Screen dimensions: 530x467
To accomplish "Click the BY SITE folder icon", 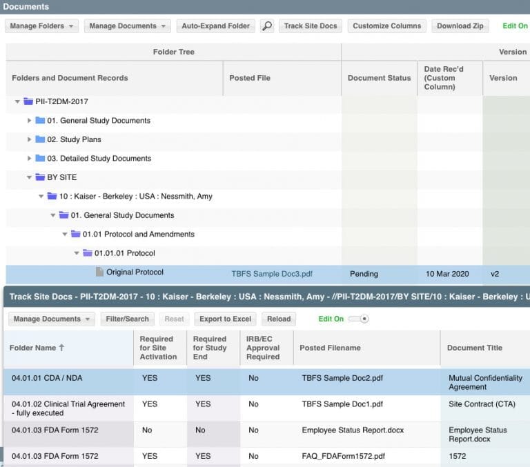I will coord(40,177).
